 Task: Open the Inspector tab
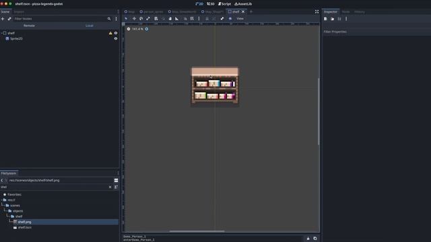pyautogui.click(x=331, y=12)
